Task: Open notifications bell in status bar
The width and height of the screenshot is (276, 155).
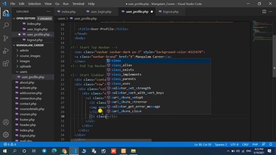Action: point(270,144)
